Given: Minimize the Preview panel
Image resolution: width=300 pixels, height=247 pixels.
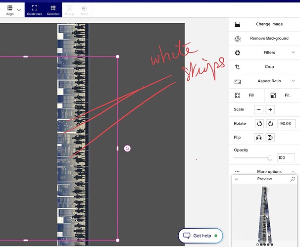Looking at the screenshot, I should coord(237,179).
